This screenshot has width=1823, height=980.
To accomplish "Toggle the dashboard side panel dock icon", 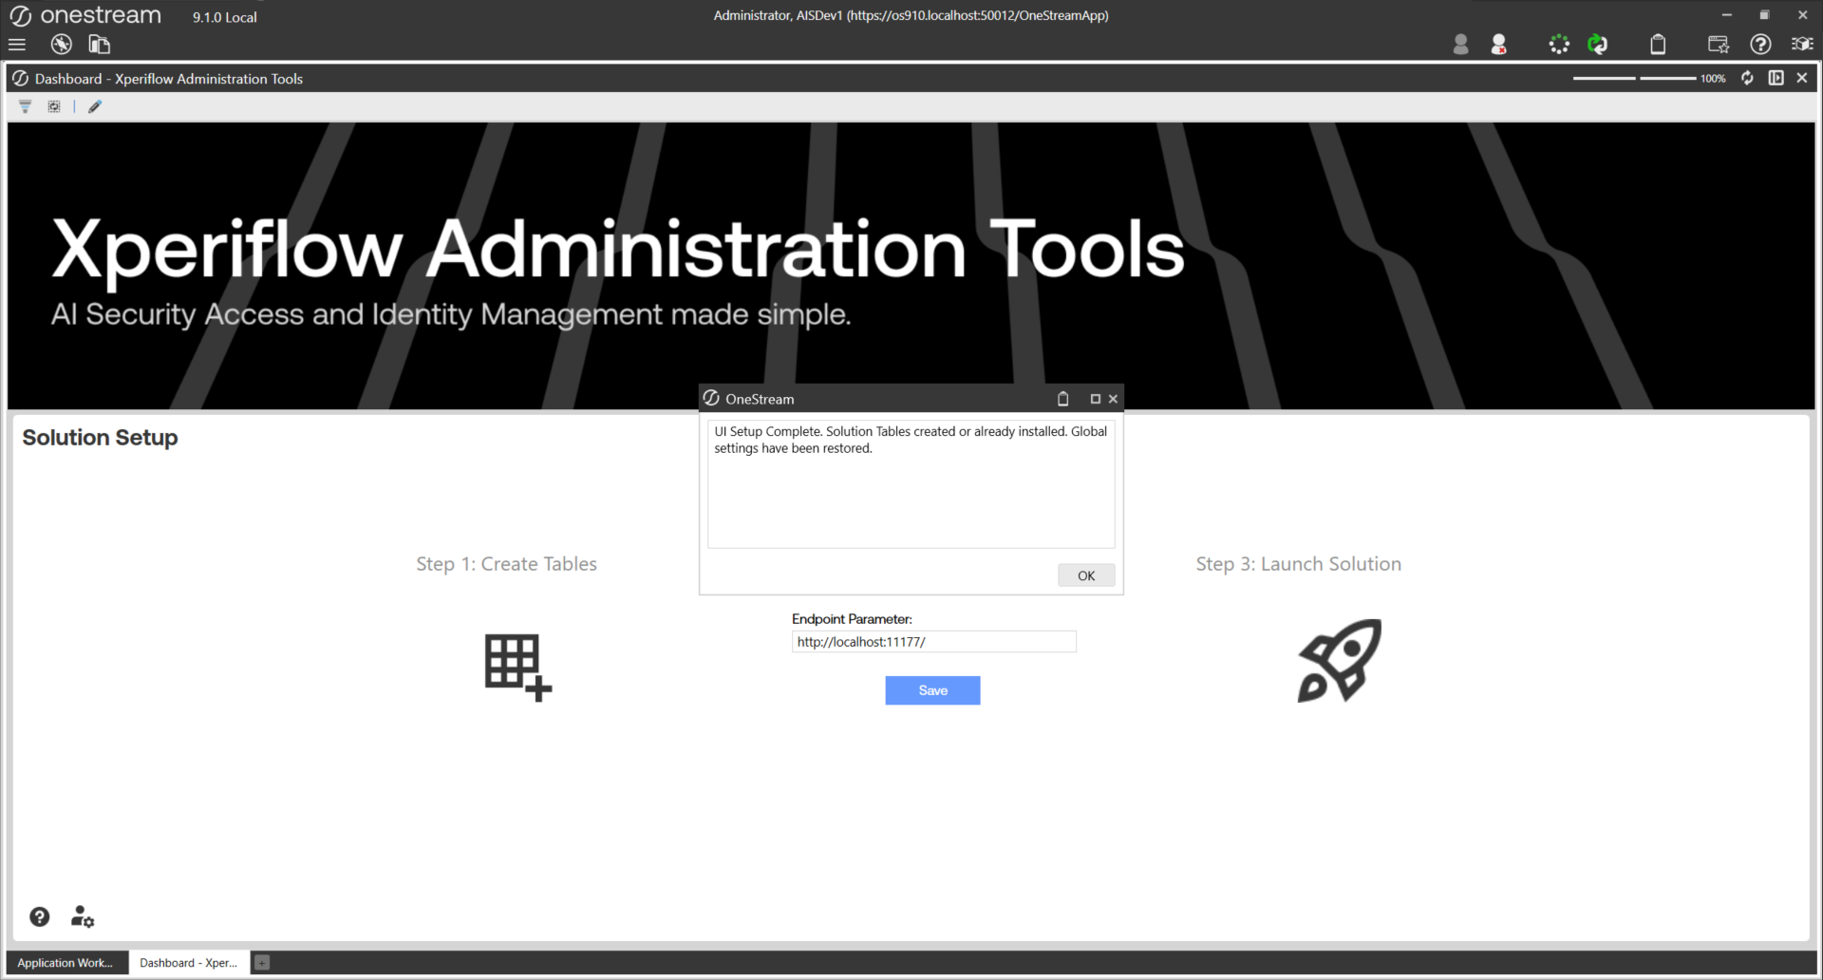I will (1776, 78).
